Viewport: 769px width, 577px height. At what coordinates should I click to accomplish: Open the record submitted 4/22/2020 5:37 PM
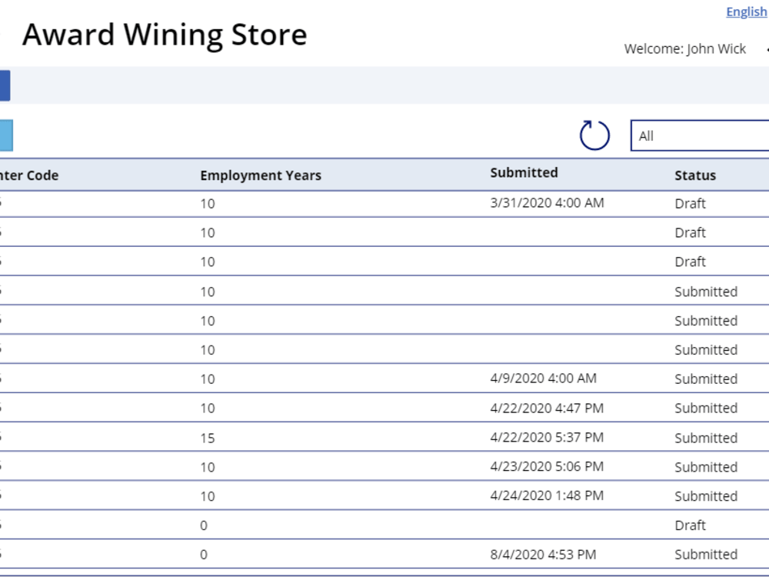384,437
